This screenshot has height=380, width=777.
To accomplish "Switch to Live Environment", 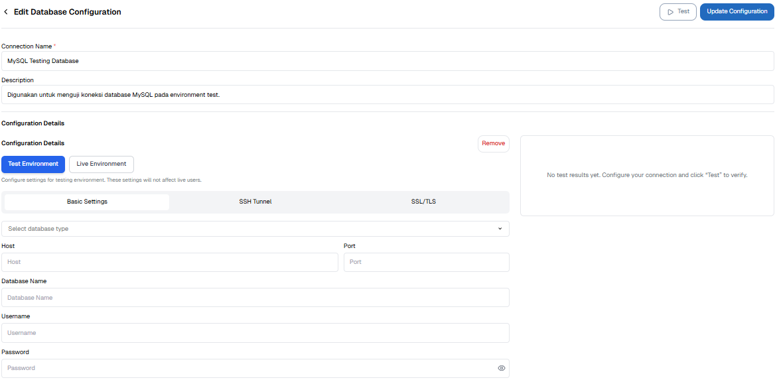I will click(102, 164).
